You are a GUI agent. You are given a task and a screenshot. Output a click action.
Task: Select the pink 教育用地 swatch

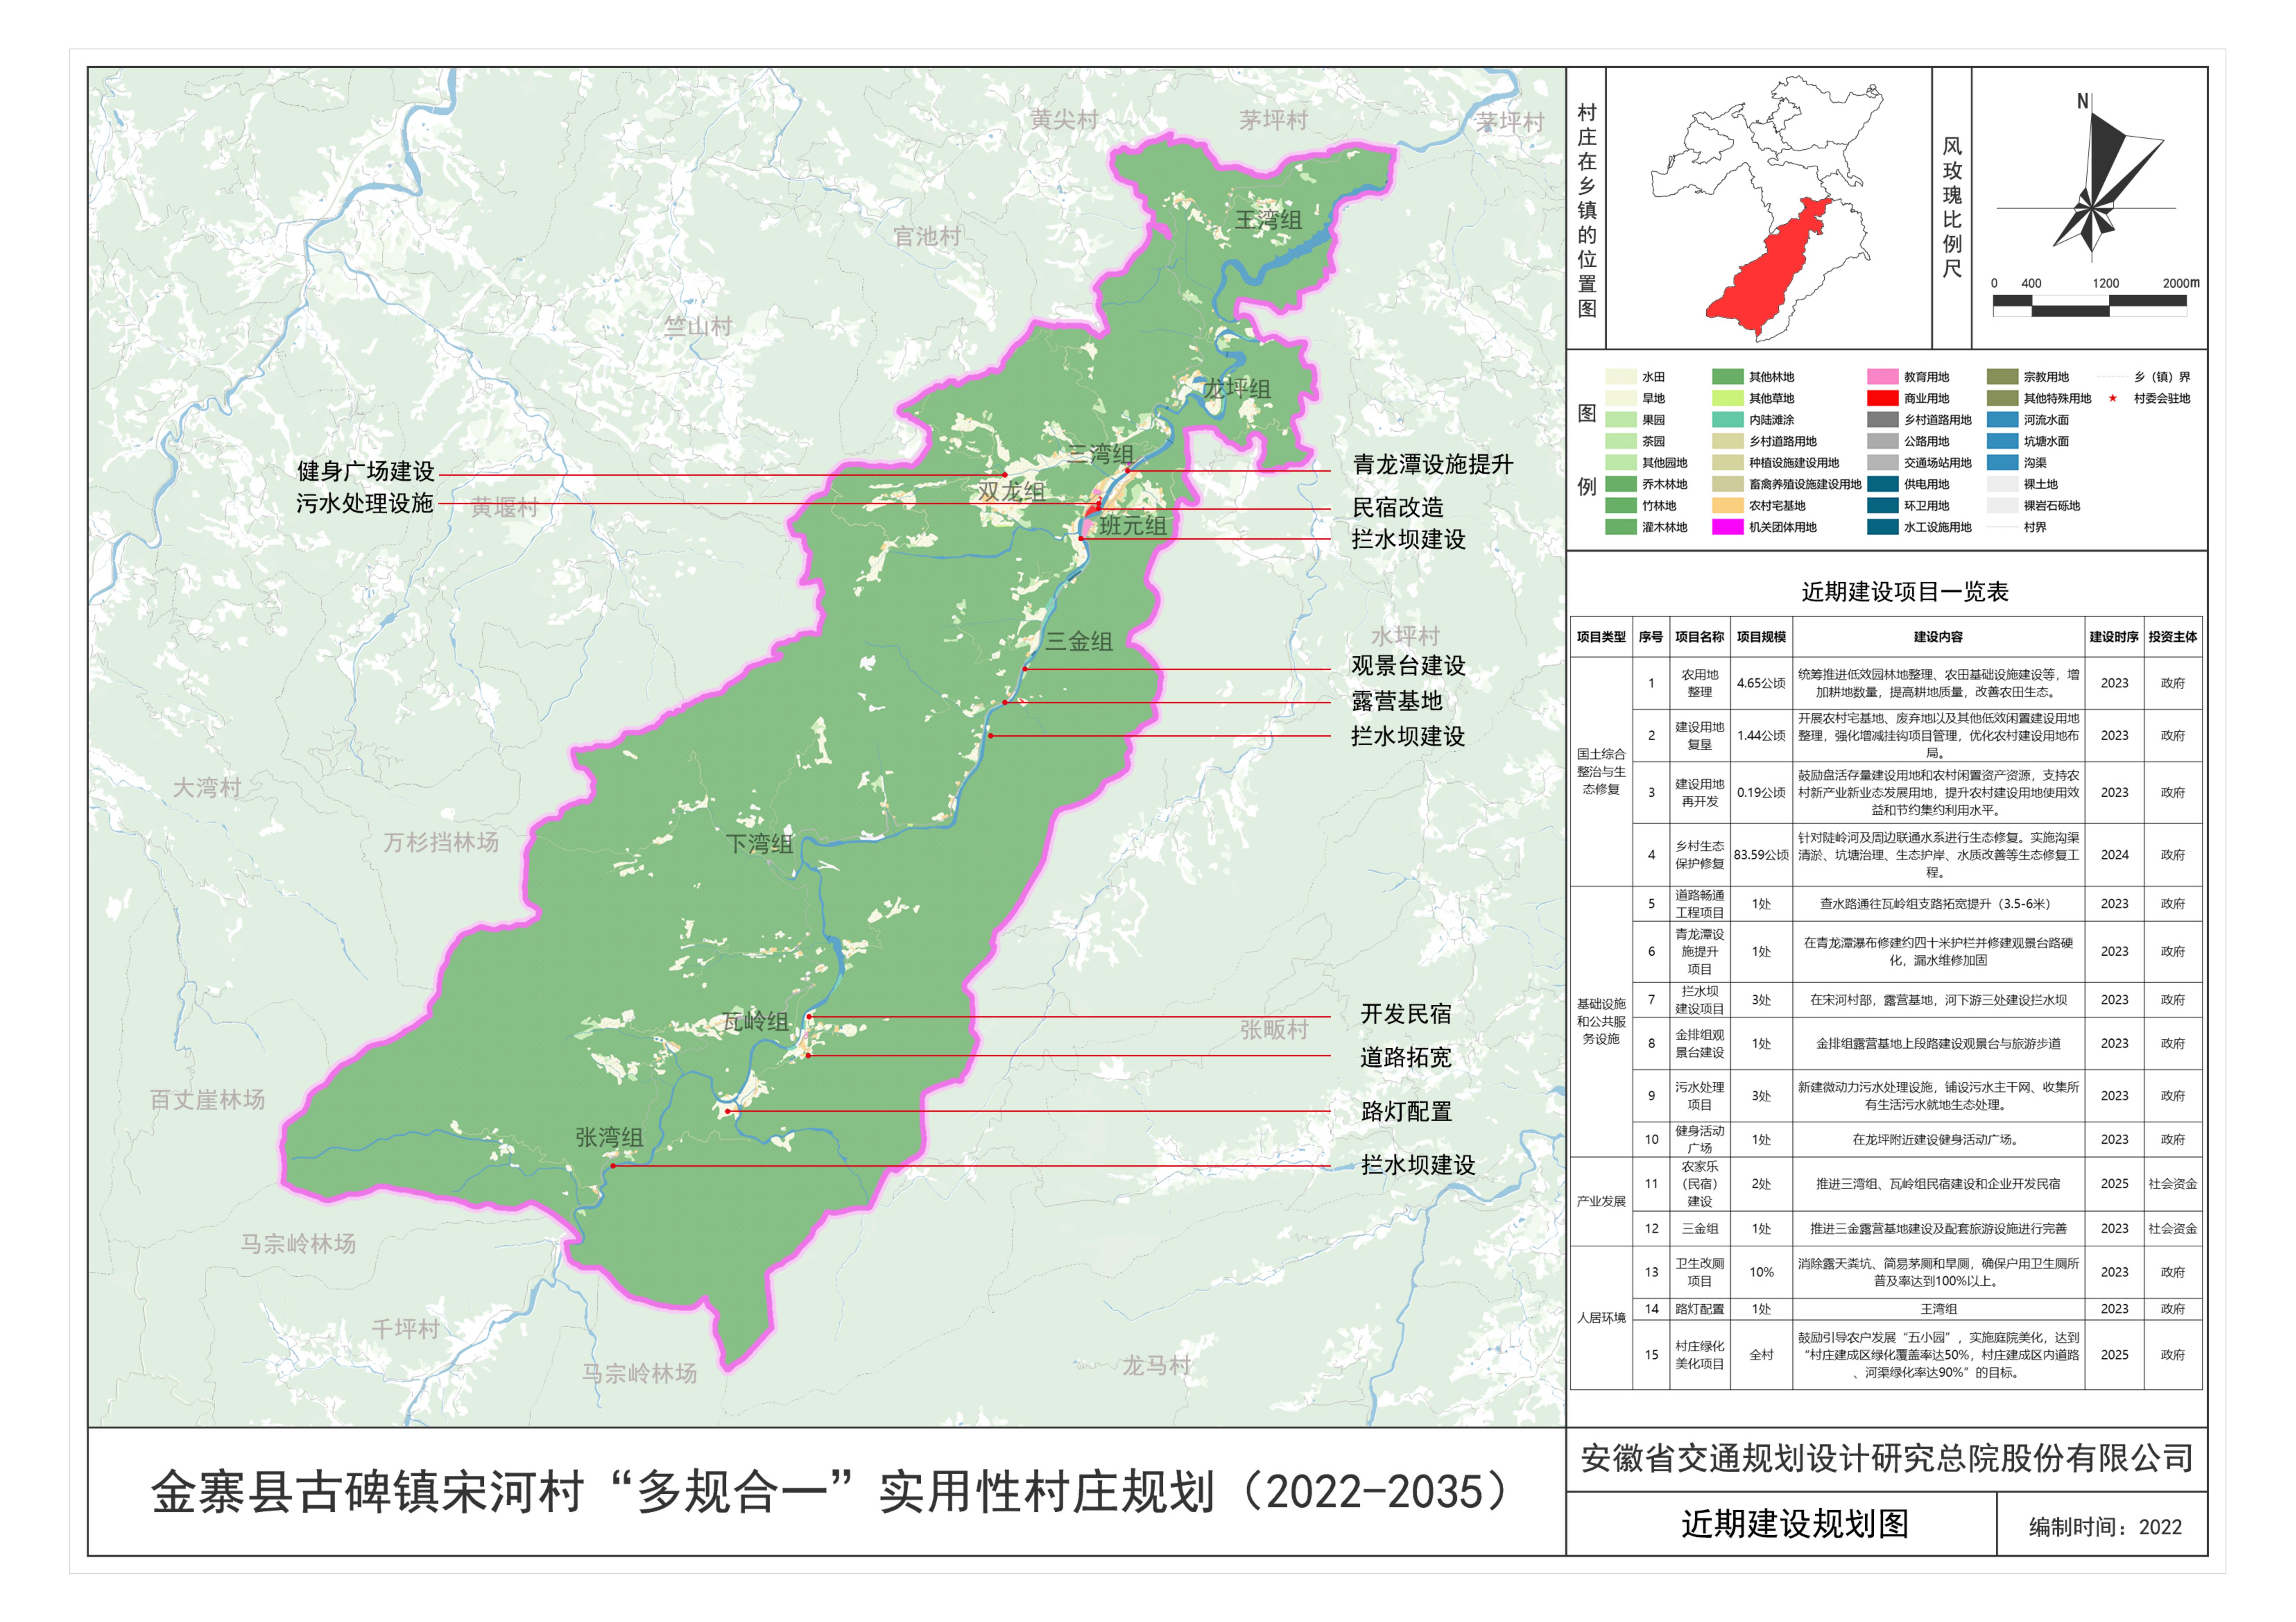tap(1883, 377)
